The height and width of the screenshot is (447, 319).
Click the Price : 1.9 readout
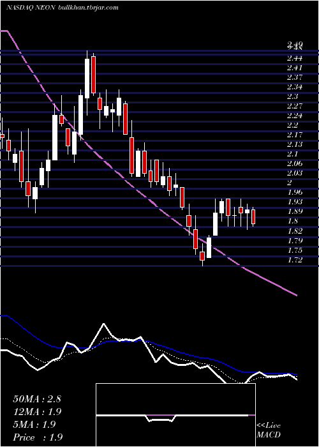[38, 437]
